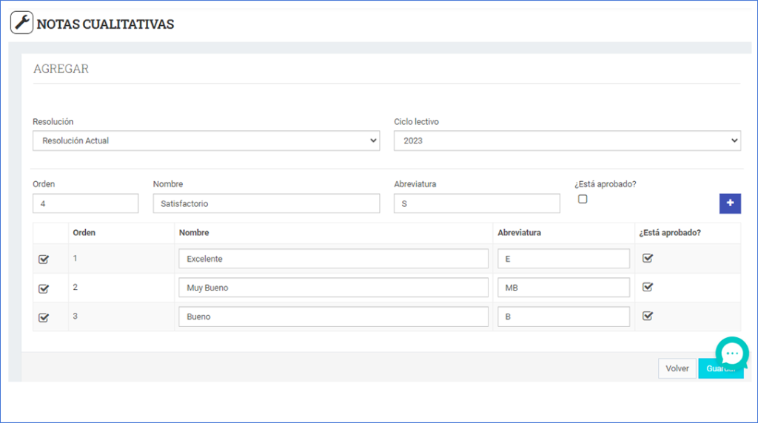Toggle approved checkbox in Bueno row

648,316
